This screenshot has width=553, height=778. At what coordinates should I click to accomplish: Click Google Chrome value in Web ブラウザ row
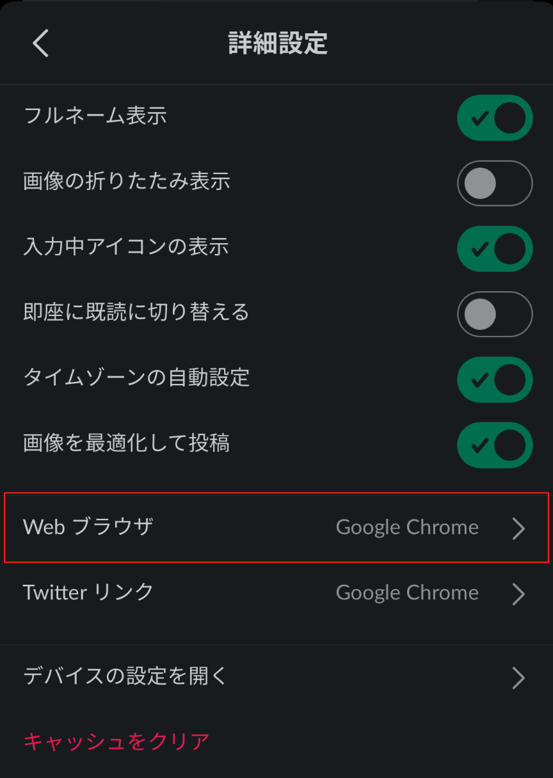[407, 527]
